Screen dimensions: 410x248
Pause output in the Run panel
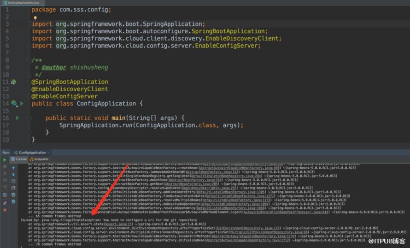pos(5,173)
